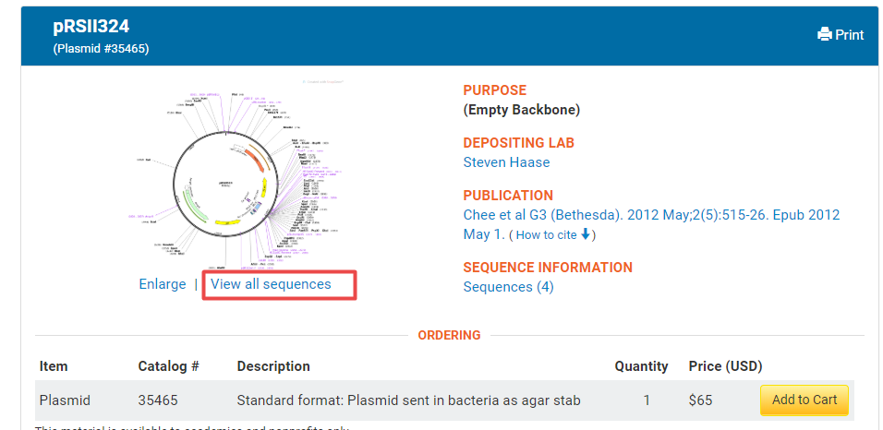Click the Standard format description text
Screen dimensions: 883x430
tap(408, 400)
